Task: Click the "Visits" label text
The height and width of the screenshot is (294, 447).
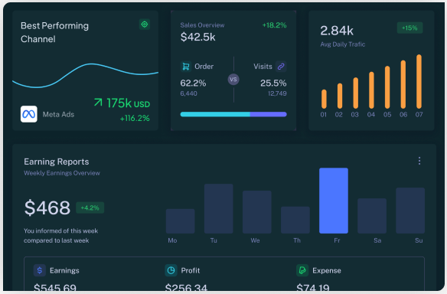Action: point(263,67)
